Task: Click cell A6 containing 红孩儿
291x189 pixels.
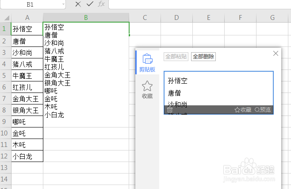Action: tap(27, 87)
